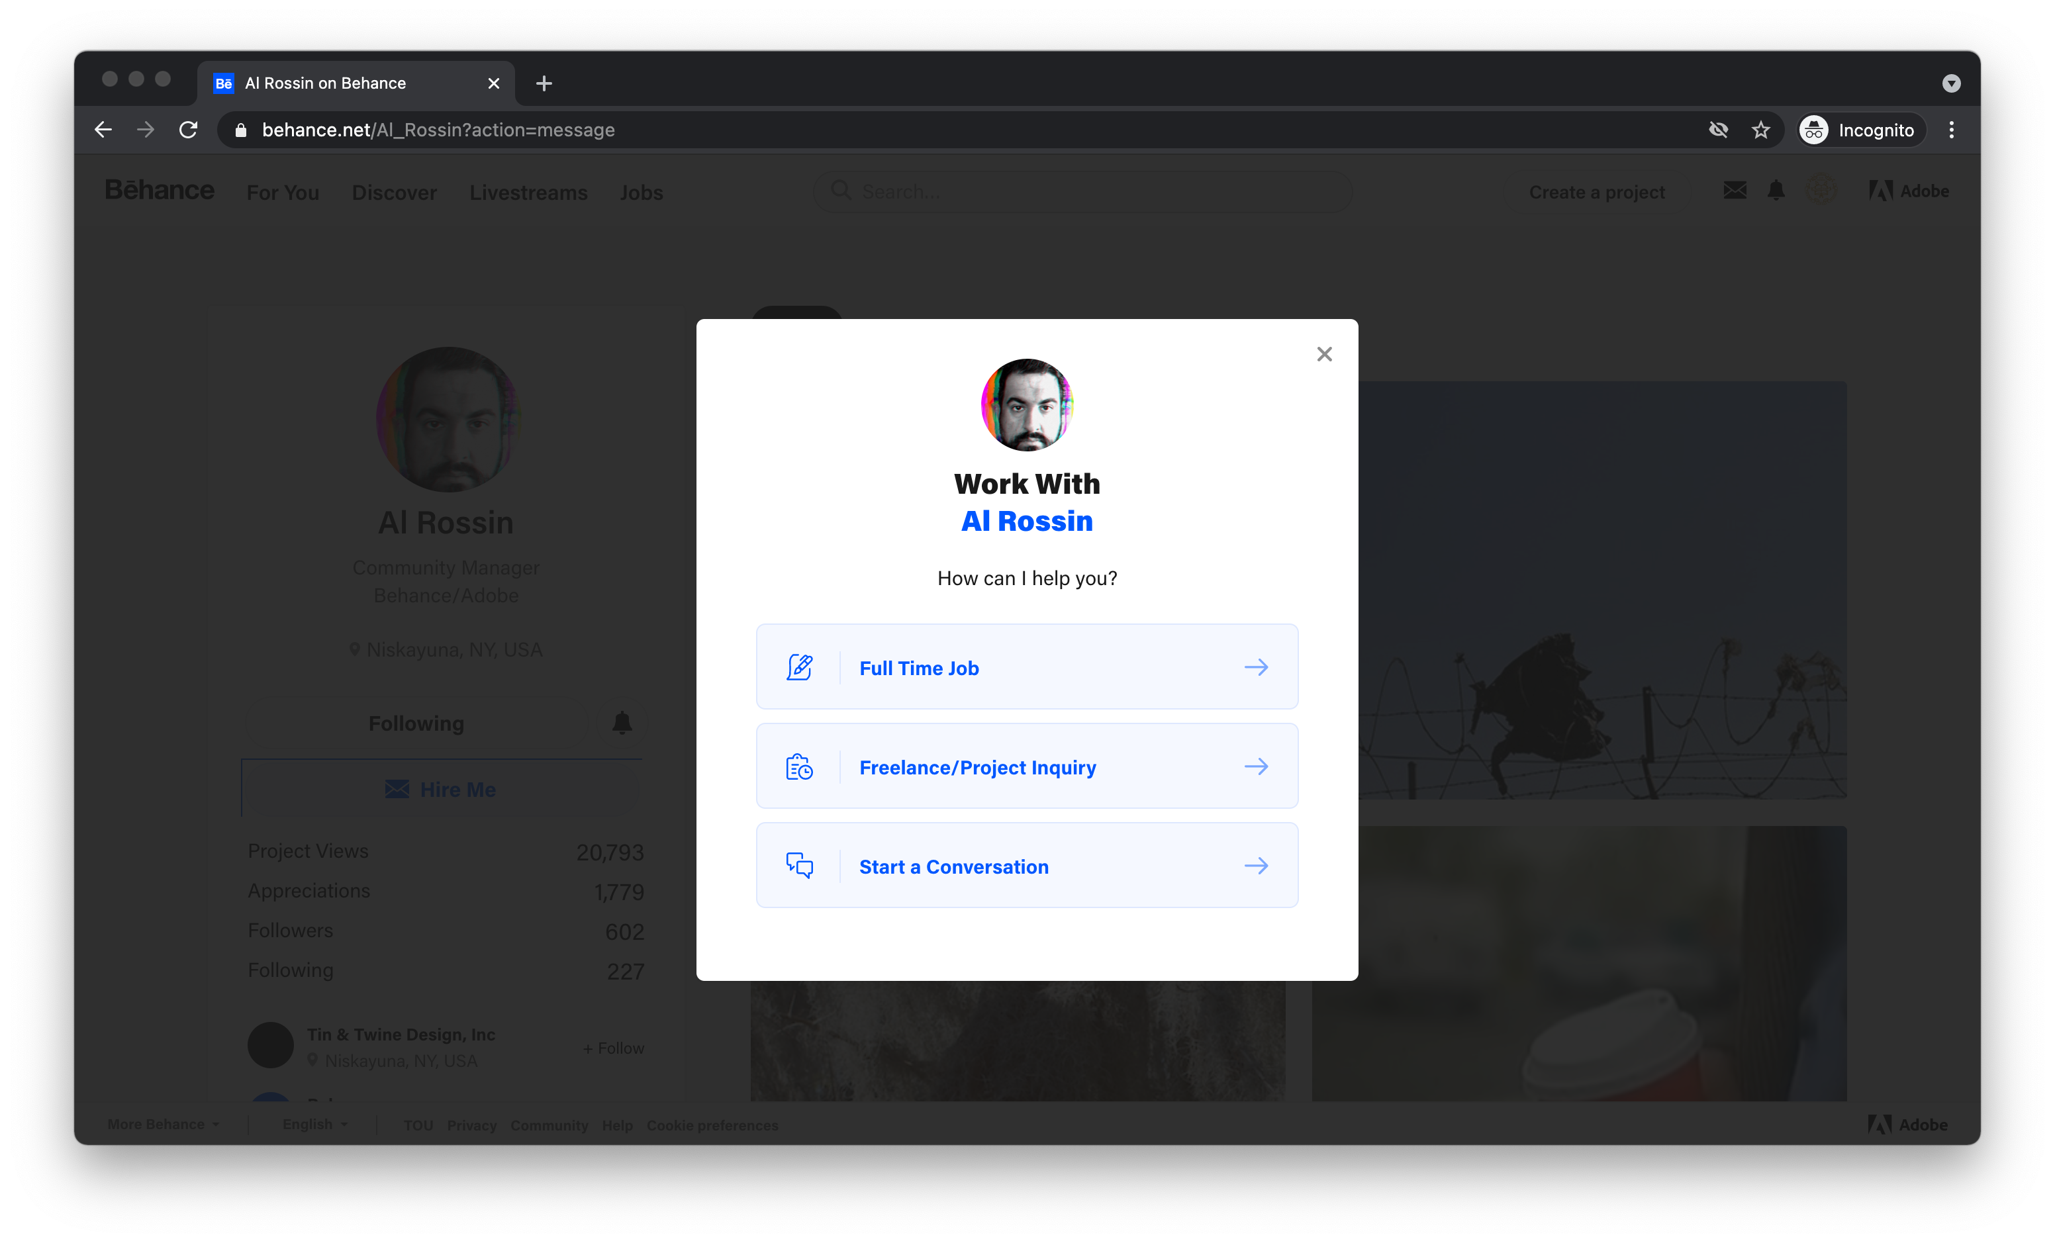Select the Al Rossin on Behance tab

356,83
